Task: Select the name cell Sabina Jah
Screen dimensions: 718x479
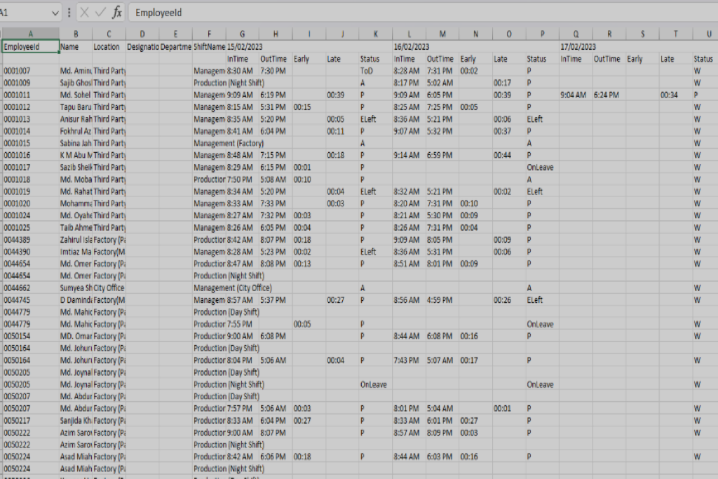Action: coord(76,143)
